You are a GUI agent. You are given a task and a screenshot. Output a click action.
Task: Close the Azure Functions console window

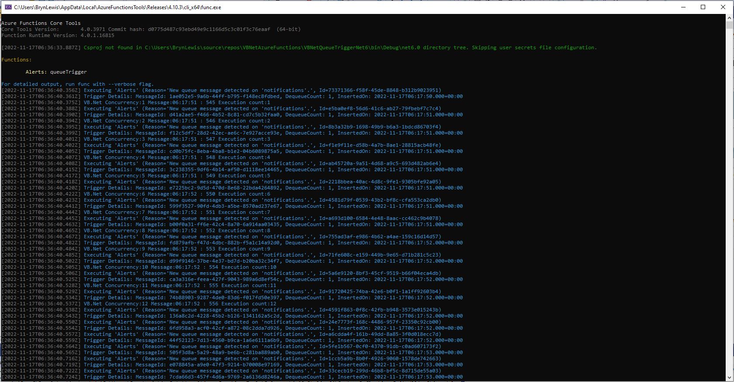tap(723, 7)
